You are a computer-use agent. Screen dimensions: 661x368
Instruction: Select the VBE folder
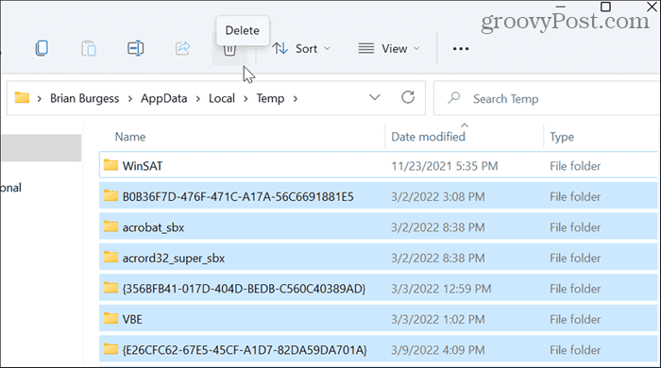(378, 319)
